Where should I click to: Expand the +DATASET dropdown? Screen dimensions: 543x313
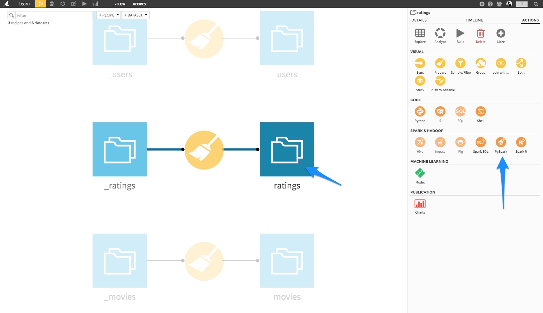click(x=136, y=15)
